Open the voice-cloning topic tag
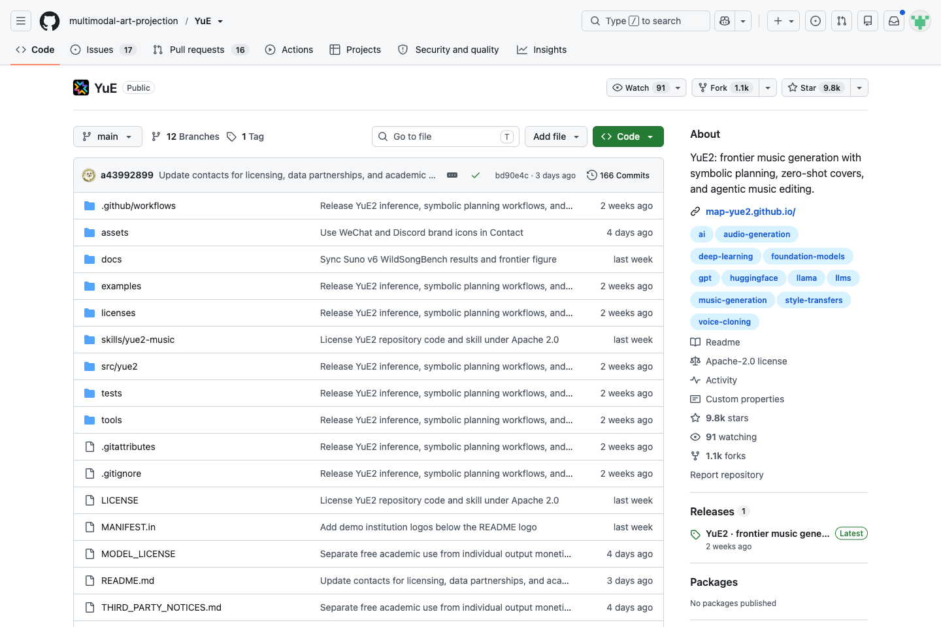 725,322
